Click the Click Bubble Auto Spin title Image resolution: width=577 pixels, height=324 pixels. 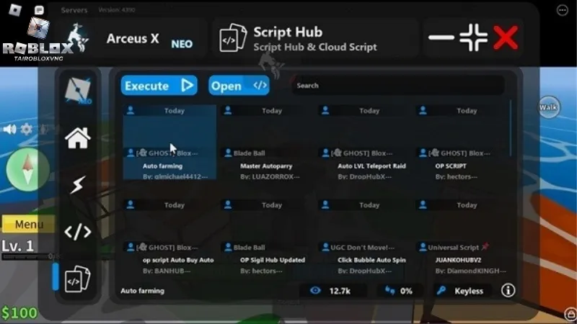point(371,260)
